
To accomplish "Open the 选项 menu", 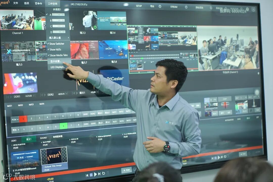I will tap(27, 3).
